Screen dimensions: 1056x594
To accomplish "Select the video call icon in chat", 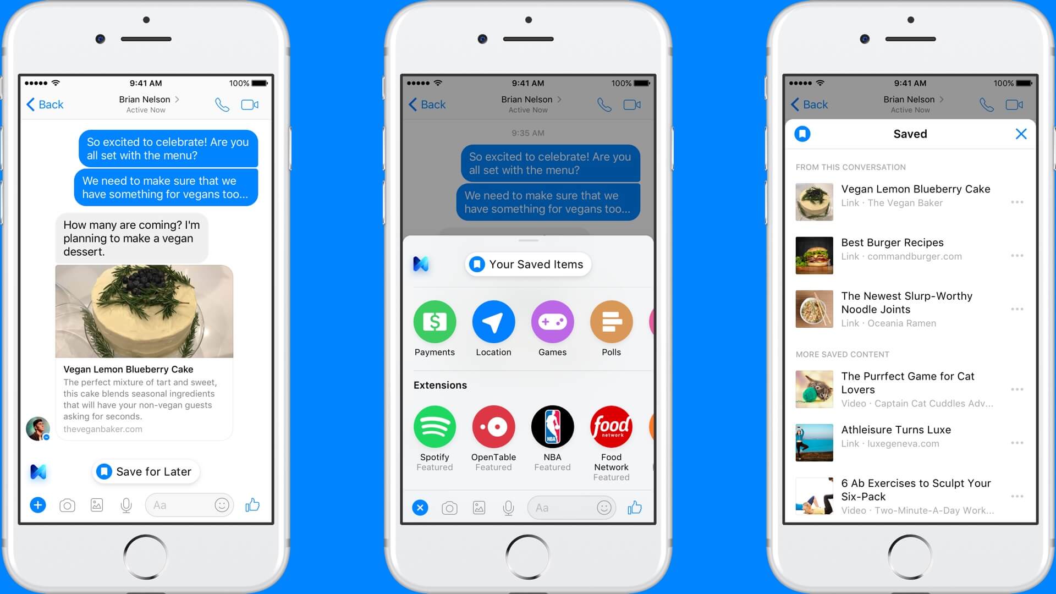I will tap(250, 105).
